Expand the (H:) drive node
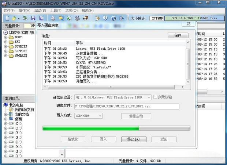 pyautogui.click(x=5, y=147)
